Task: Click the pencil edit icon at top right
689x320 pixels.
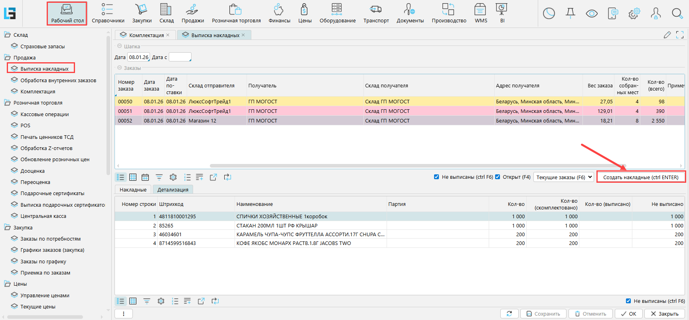Action: (667, 35)
